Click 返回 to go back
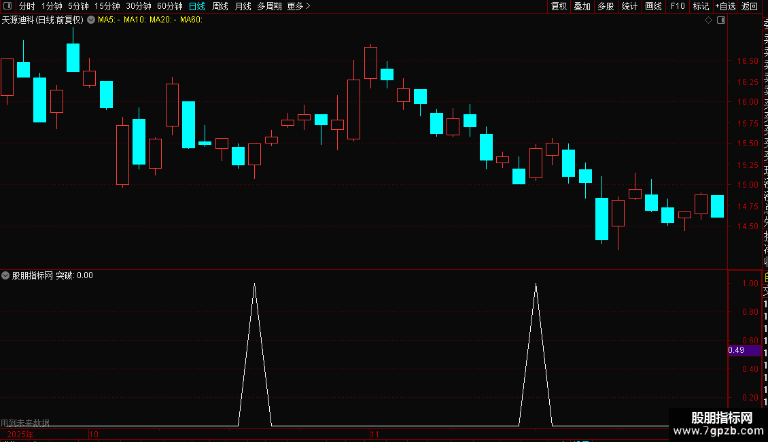 tap(750, 6)
